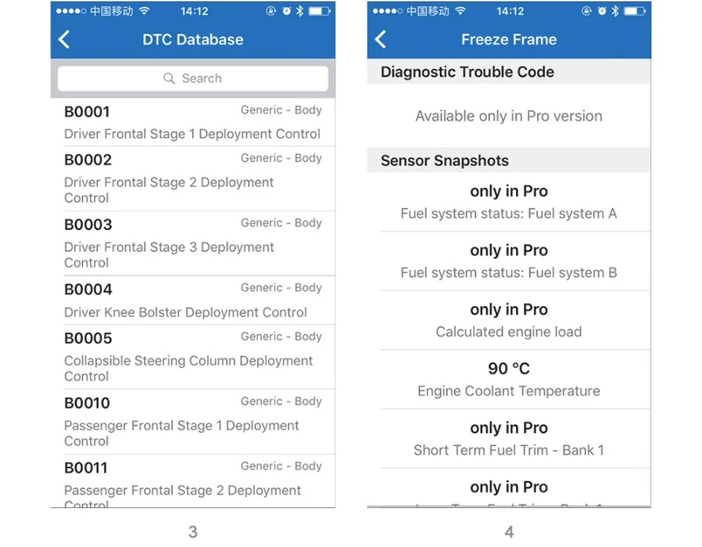702x547 pixels.
Task: Select B0004 Driver Knee Bolster entry
Action: point(193,300)
